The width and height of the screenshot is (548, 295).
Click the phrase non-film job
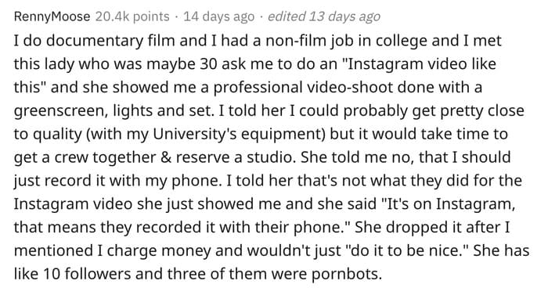pos(307,41)
